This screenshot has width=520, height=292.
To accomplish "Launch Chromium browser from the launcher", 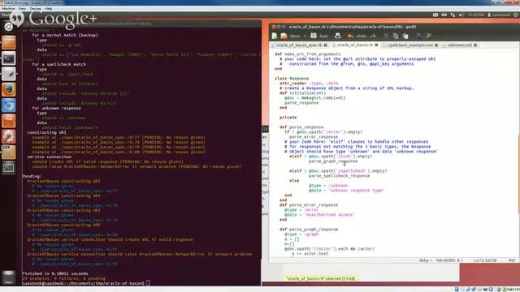I will click(9, 105).
